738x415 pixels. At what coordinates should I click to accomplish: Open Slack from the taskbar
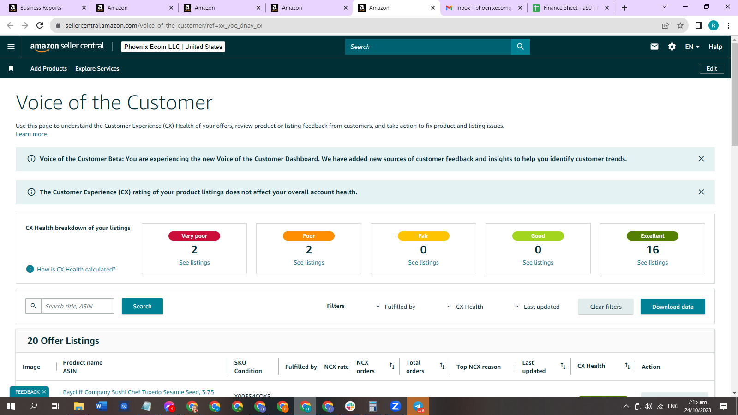[350, 406]
